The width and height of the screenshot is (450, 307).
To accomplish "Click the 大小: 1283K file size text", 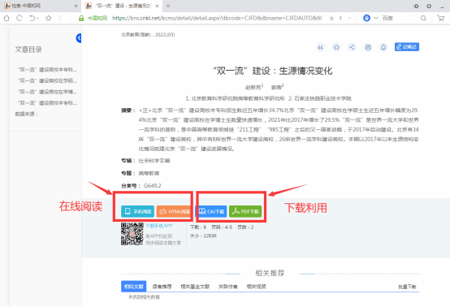I will 203,236.
